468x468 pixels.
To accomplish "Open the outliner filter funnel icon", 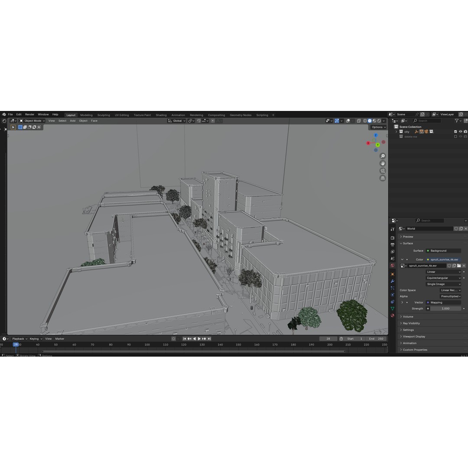I will click(457, 121).
